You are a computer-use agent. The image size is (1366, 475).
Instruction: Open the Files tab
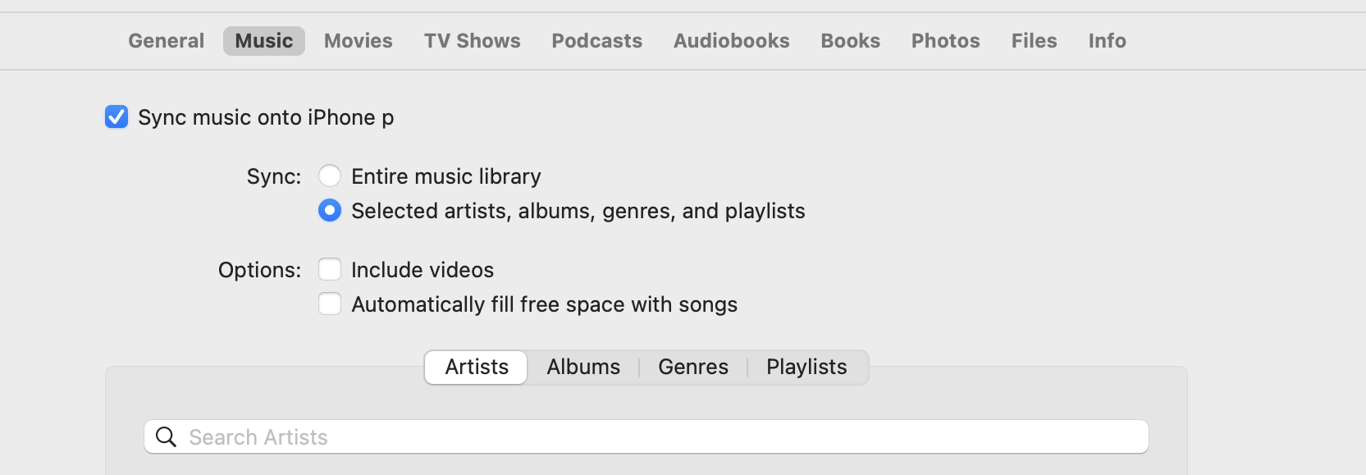(1034, 41)
